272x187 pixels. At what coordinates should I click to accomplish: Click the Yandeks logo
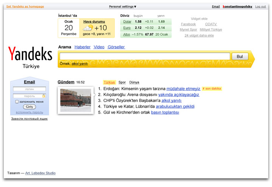[30, 55]
